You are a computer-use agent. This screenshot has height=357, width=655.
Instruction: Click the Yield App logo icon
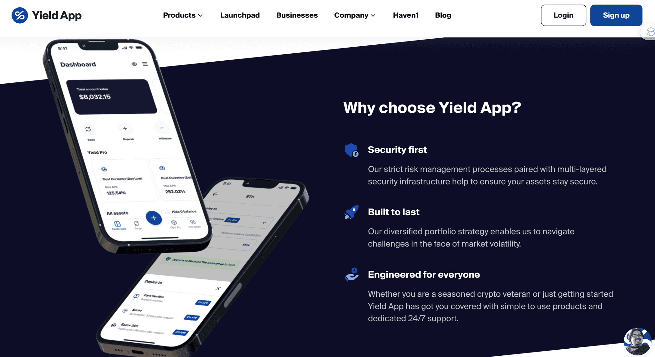pos(20,15)
